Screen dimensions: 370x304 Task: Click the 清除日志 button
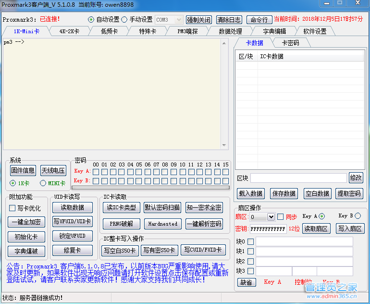pos(229,20)
